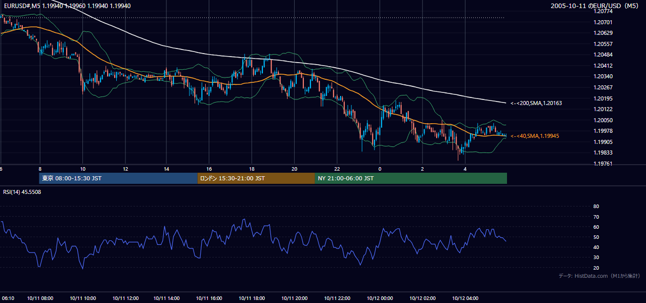Click the 10/11 18:00 date label
The width and height of the screenshot is (646, 303).
pos(252,298)
